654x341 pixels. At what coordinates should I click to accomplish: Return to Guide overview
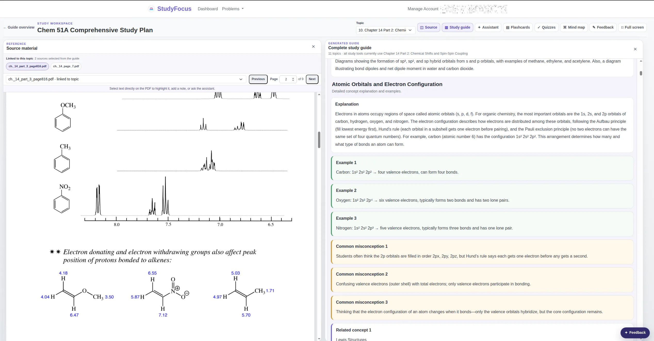(19, 27)
